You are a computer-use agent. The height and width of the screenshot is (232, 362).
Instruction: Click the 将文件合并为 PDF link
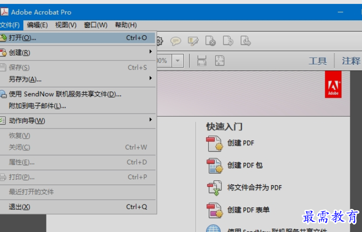click(x=254, y=188)
